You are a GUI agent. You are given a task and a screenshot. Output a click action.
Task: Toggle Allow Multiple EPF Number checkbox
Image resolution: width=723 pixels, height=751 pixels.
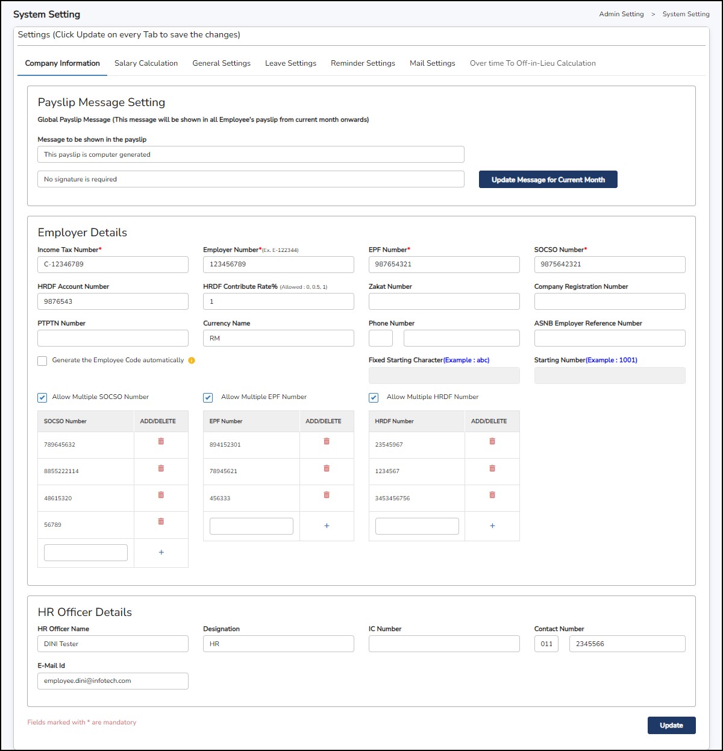pyautogui.click(x=208, y=398)
